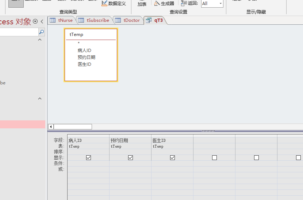Click the Criteria (条件) cell for 预约日期

[x=130, y=163]
